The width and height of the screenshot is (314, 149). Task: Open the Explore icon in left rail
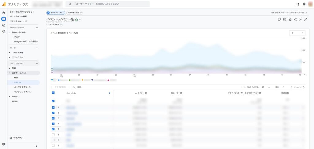[4, 25]
